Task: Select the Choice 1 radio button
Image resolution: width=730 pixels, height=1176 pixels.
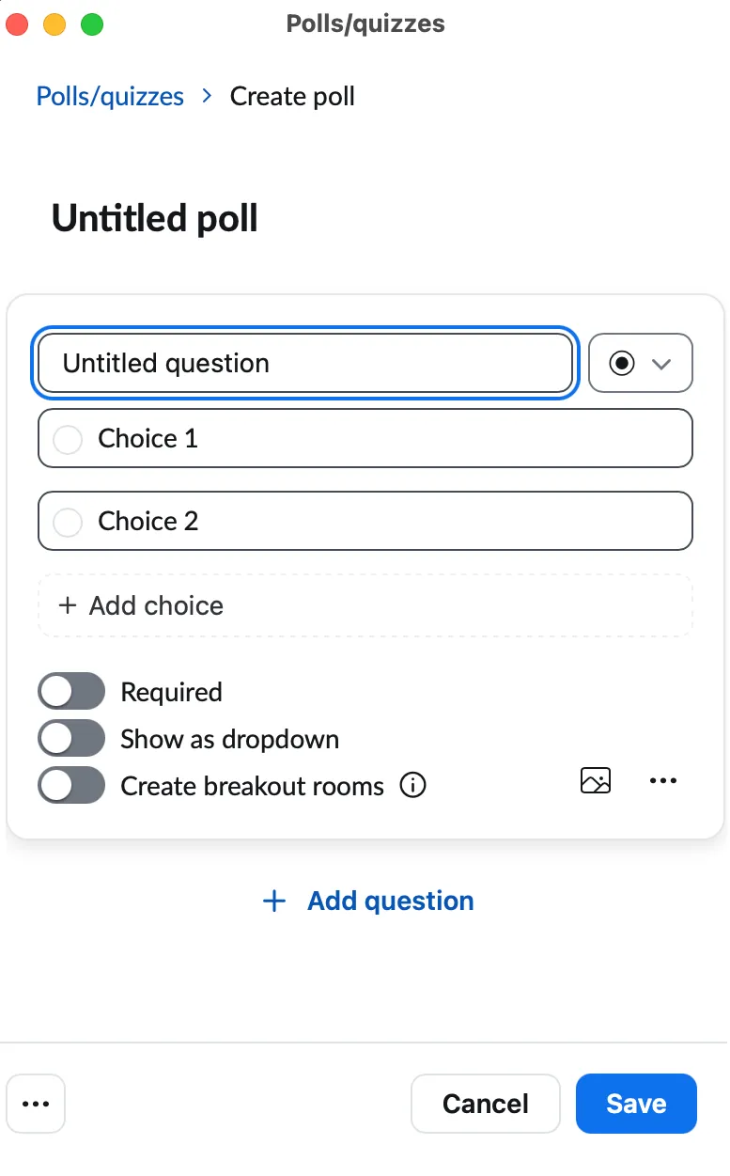Action: click(x=67, y=438)
